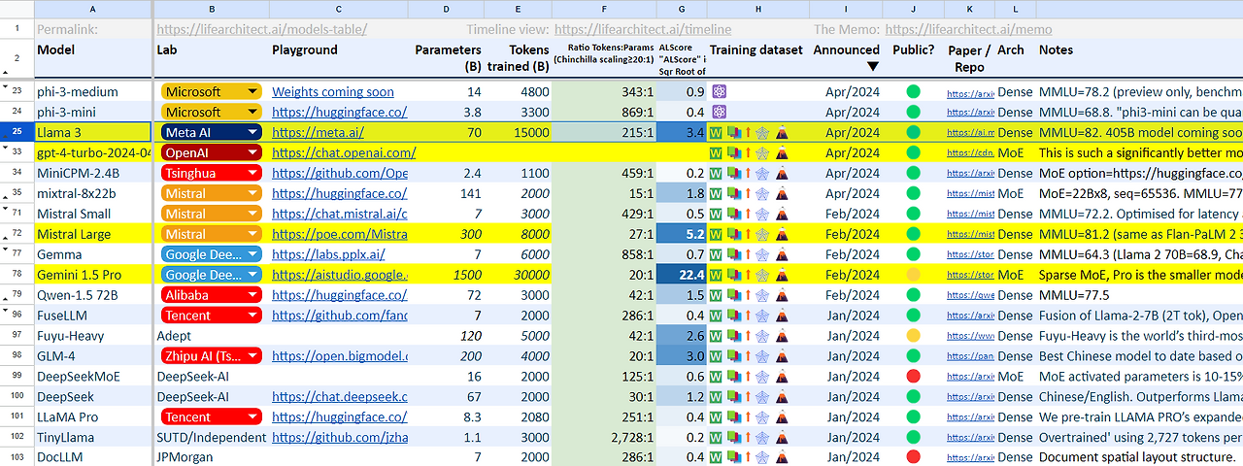Expand hidden rows via arrow on row 71

pos(5,209)
